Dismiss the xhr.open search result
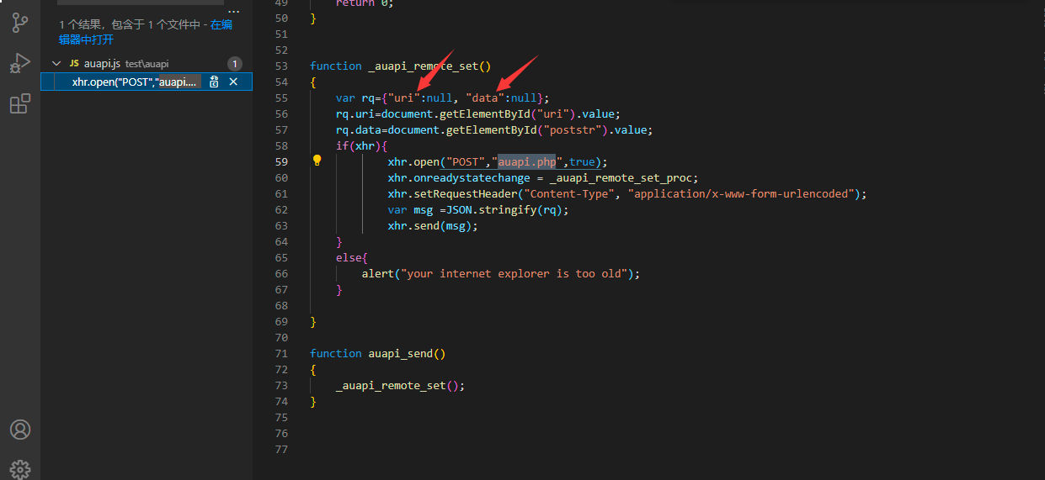Screen dimensions: 1045x480 pos(233,82)
